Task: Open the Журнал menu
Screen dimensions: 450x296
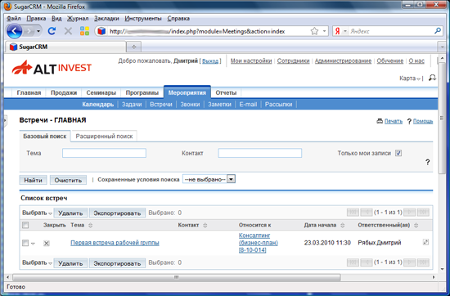Action: click(x=78, y=18)
